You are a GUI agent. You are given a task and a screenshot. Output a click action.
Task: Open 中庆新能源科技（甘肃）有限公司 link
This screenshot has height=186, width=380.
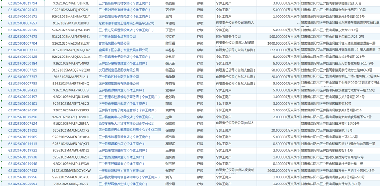(x=122, y=170)
